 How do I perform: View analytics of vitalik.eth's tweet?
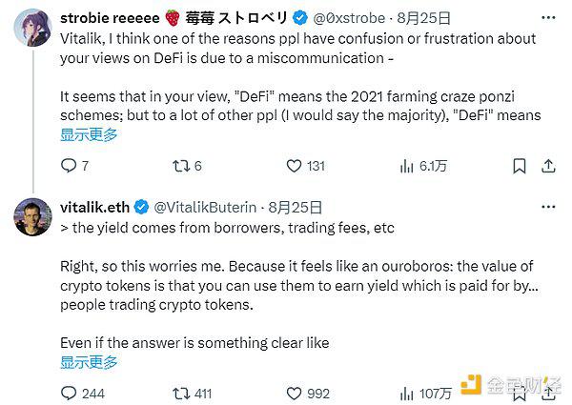pos(404,393)
